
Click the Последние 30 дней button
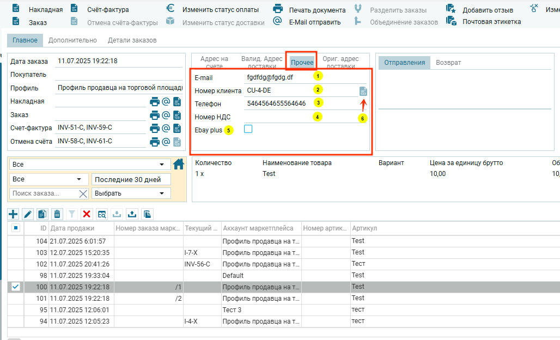[131, 179]
